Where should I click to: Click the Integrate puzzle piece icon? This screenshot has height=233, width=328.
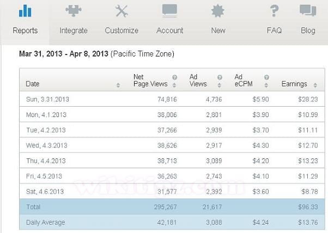pos(74,11)
